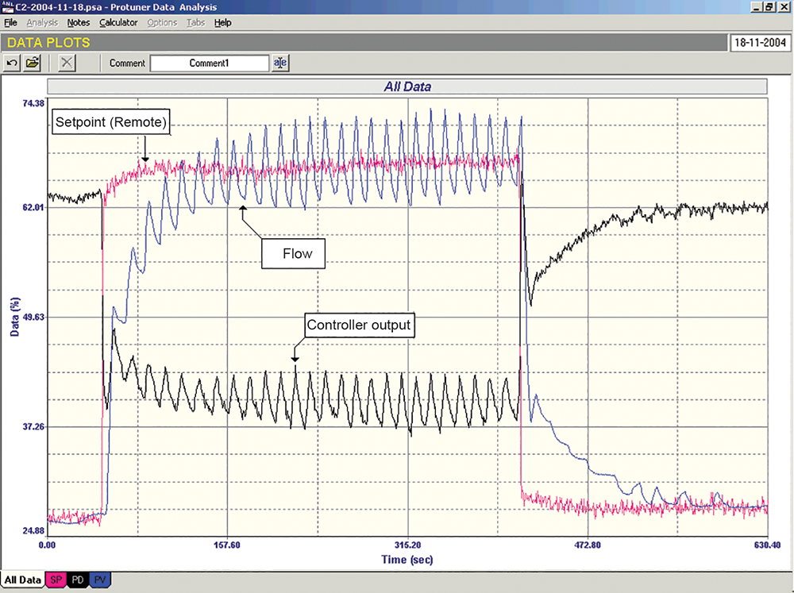Open the Notes menu
Image resolution: width=794 pixels, height=593 pixels.
(x=79, y=22)
